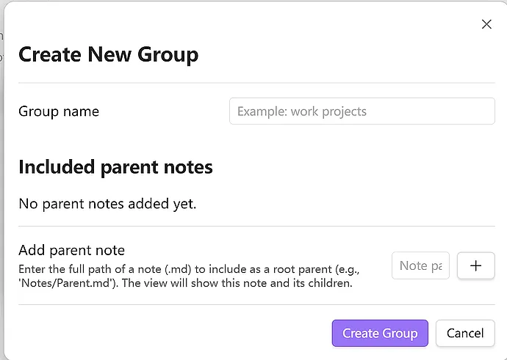This screenshot has width=507, height=360.
Task: Click the plus icon to add parent note
Action: pyautogui.click(x=475, y=265)
